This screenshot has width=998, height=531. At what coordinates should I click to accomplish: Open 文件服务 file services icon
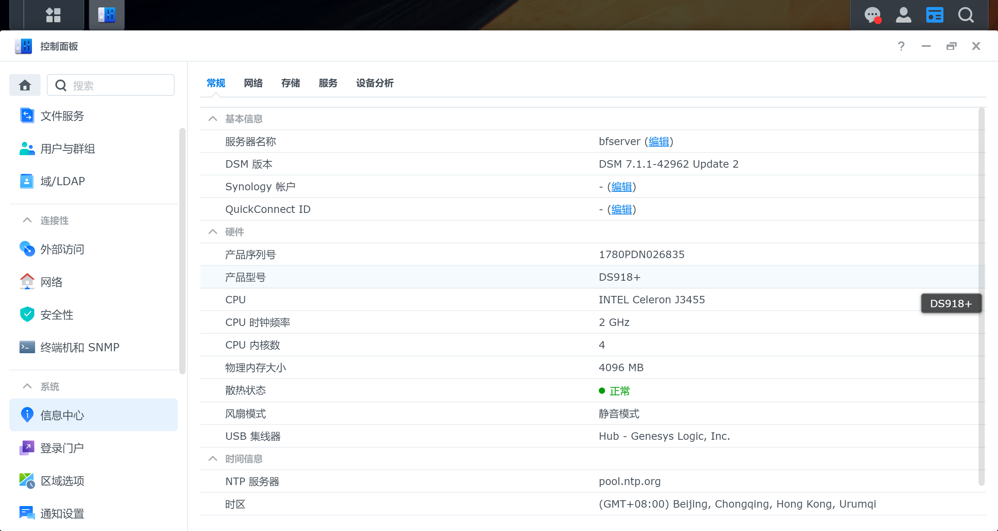[27, 115]
